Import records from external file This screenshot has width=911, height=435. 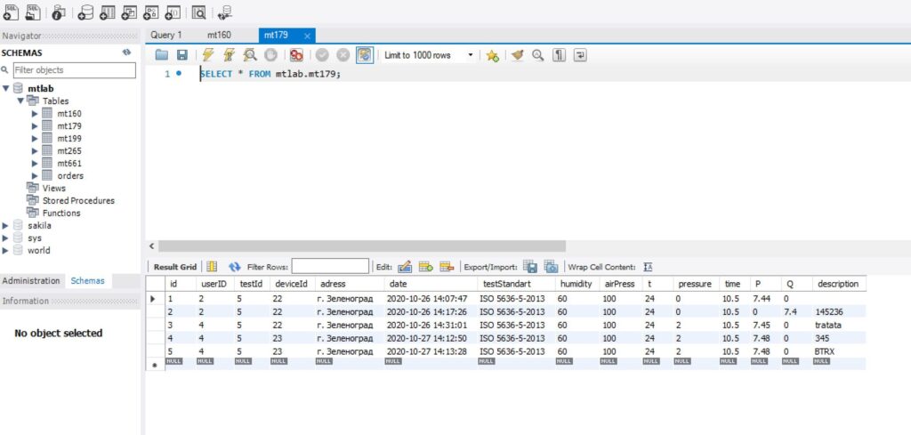click(x=551, y=267)
